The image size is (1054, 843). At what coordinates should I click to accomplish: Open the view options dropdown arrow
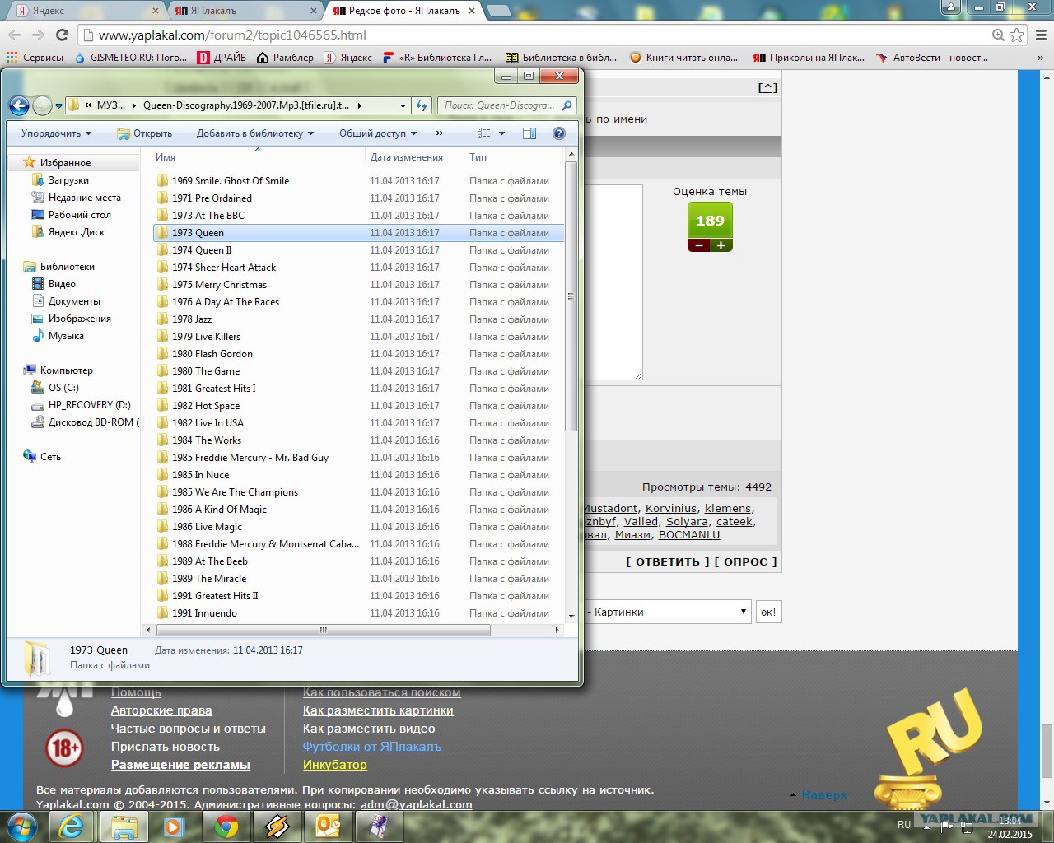[x=501, y=133]
